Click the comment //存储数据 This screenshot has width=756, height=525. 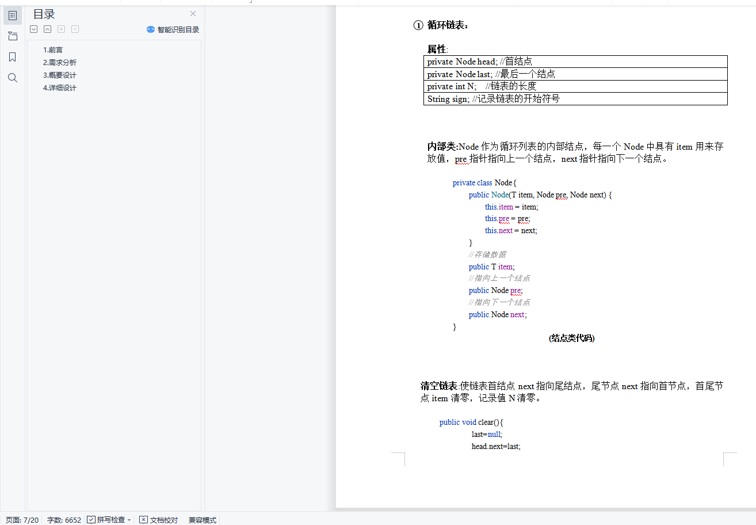click(x=487, y=254)
